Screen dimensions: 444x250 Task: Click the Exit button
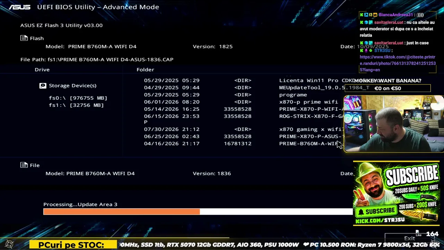[409, 238]
